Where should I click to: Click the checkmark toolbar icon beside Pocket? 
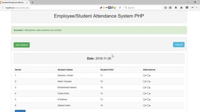tap(192, 7)
